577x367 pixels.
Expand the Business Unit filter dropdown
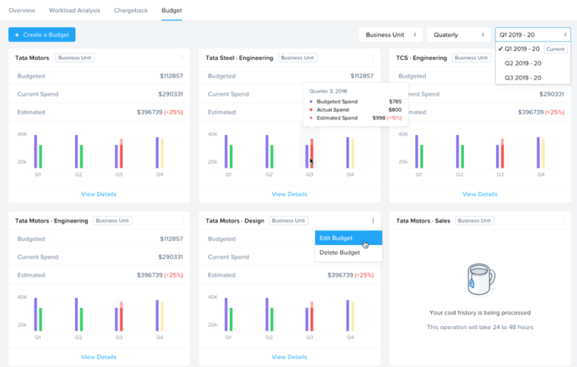point(390,35)
